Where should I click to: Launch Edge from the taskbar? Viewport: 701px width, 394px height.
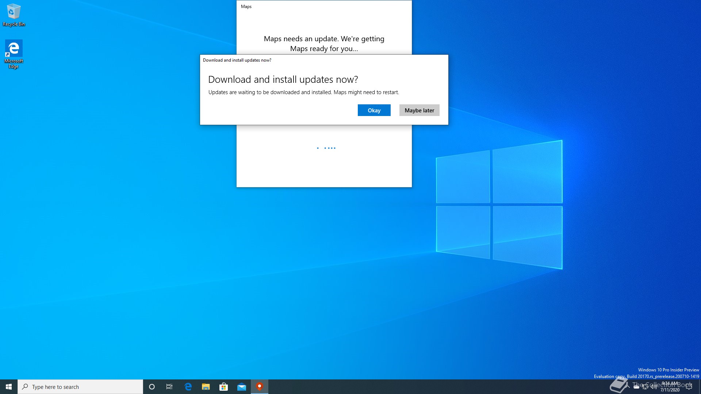click(x=188, y=387)
